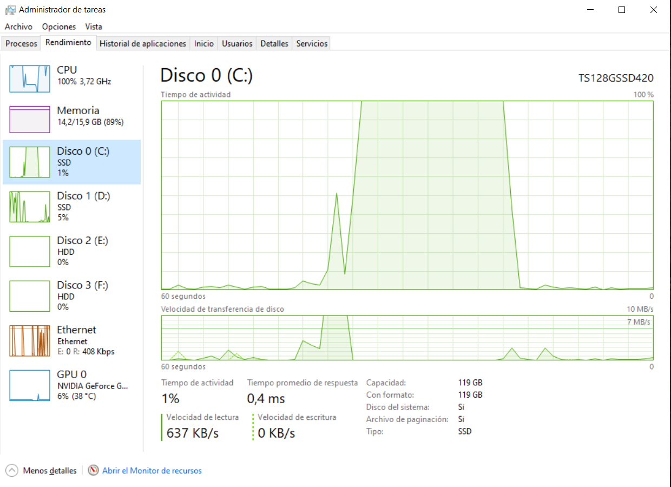Select the GPU 0 NVIDIA graph
Screen dimensions: 671x487
click(70, 385)
